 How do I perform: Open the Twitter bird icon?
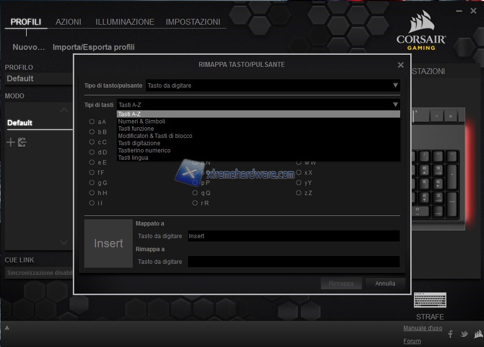coord(464,334)
